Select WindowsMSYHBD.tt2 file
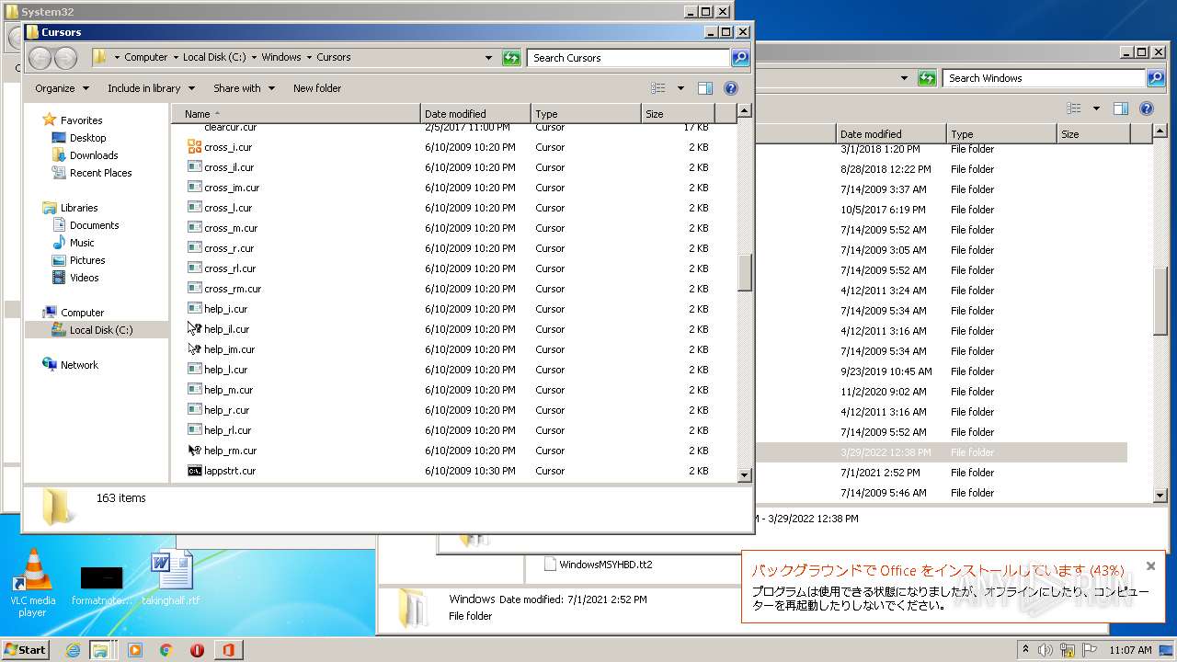 pos(605,565)
